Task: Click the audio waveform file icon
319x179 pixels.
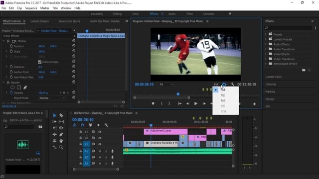Action: click(x=23, y=145)
